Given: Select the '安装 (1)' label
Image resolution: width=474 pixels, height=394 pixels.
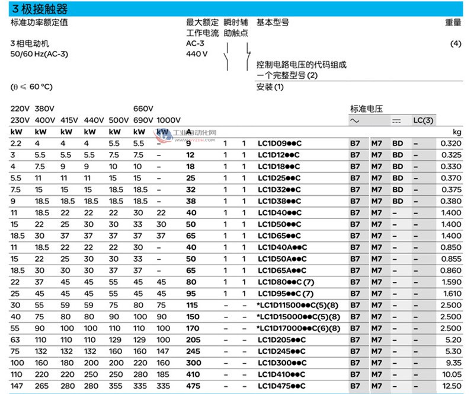Looking at the screenshot, I should pos(270,87).
